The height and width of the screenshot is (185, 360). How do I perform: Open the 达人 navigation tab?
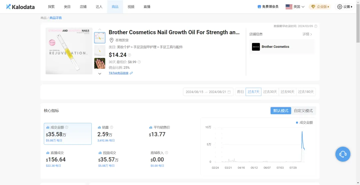coord(99,7)
